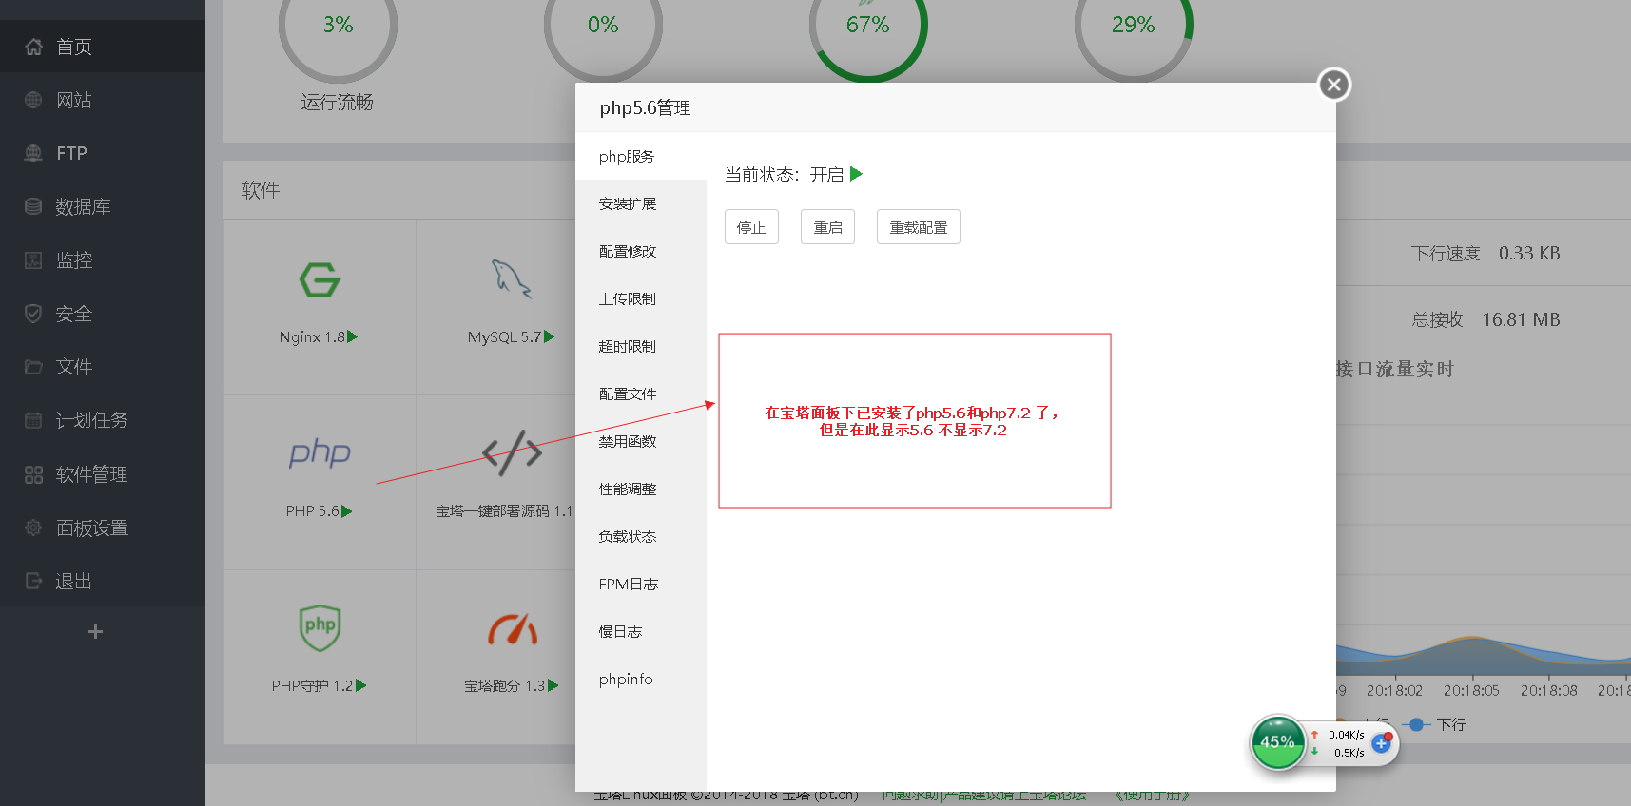This screenshot has width=1631, height=806.
Task: Click the 运行流畅 status label
Action: (x=338, y=102)
